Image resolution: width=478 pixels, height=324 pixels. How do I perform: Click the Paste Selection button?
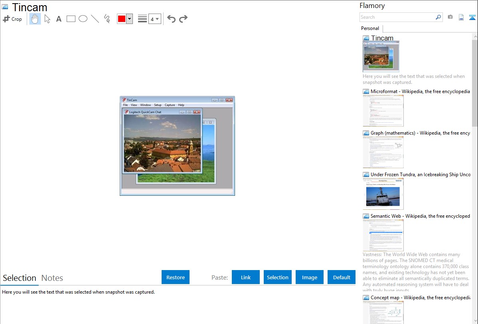tap(278, 277)
